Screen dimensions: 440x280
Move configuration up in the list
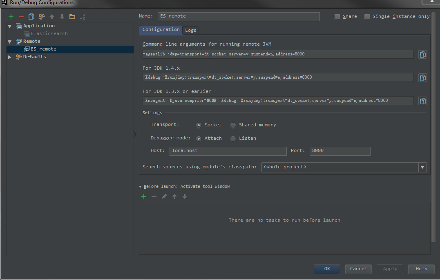(x=51, y=17)
